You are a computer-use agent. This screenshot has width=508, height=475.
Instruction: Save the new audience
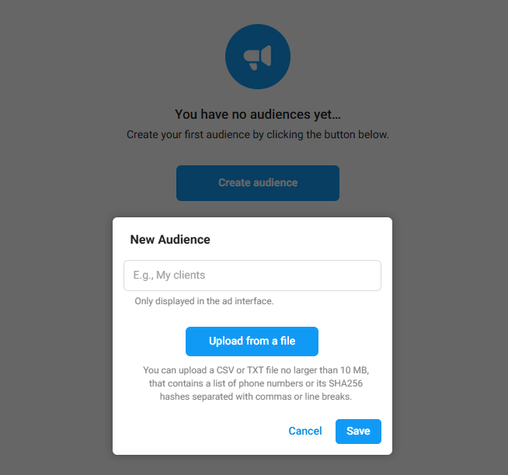click(x=358, y=431)
